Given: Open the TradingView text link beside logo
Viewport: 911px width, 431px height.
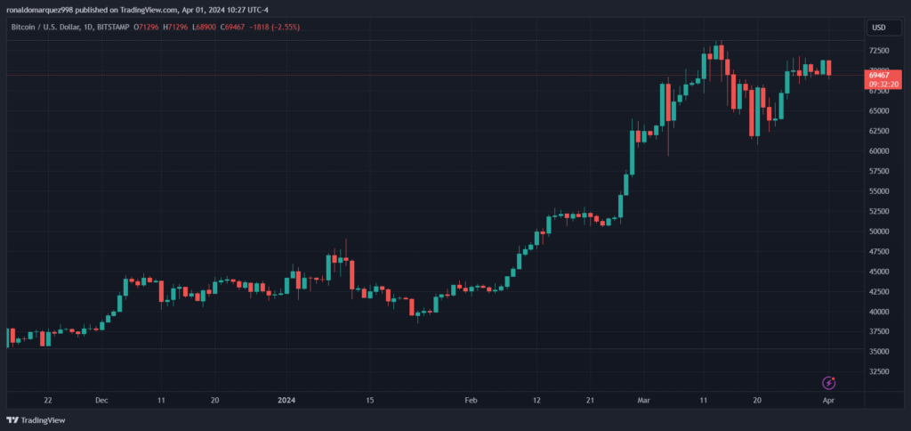Looking at the screenshot, I should pyautogui.click(x=43, y=420).
